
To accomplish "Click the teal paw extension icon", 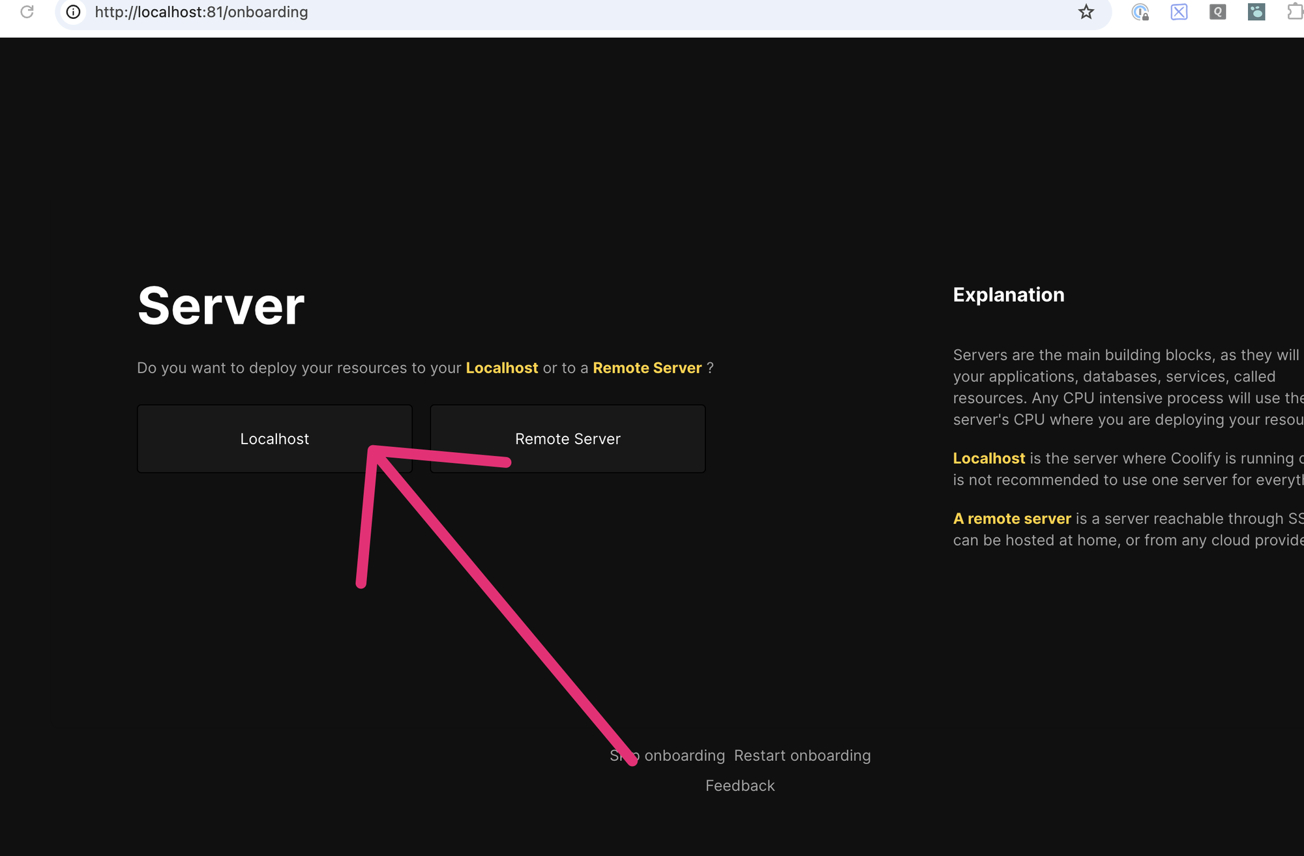I will coord(1256,12).
